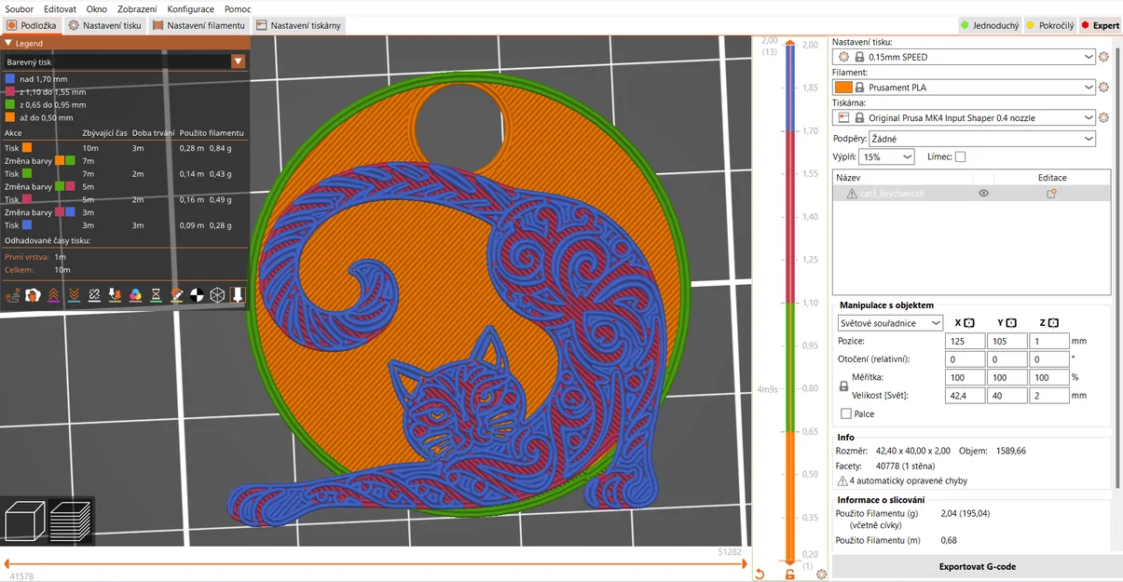This screenshot has width=1123, height=582.
Task: Switch to 3D editor view cube
Action: (23, 521)
